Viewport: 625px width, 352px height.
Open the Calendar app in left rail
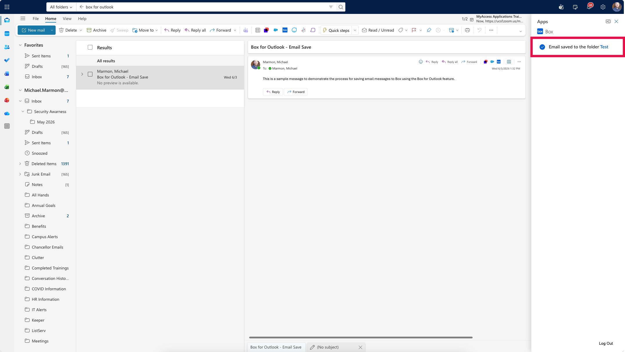(x=7, y=34)
